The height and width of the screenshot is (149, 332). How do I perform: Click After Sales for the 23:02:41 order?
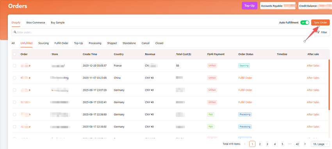pos(313,102)
